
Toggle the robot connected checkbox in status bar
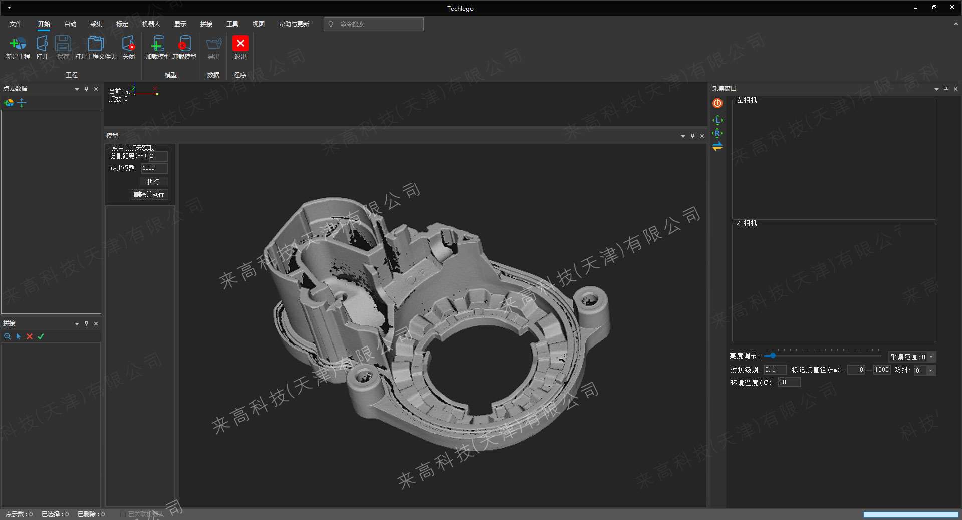(x=123, y=514)
